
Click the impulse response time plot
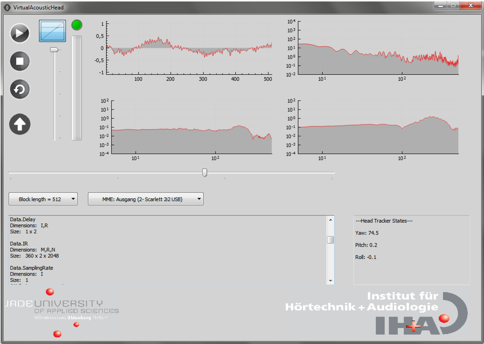(189, 48)
